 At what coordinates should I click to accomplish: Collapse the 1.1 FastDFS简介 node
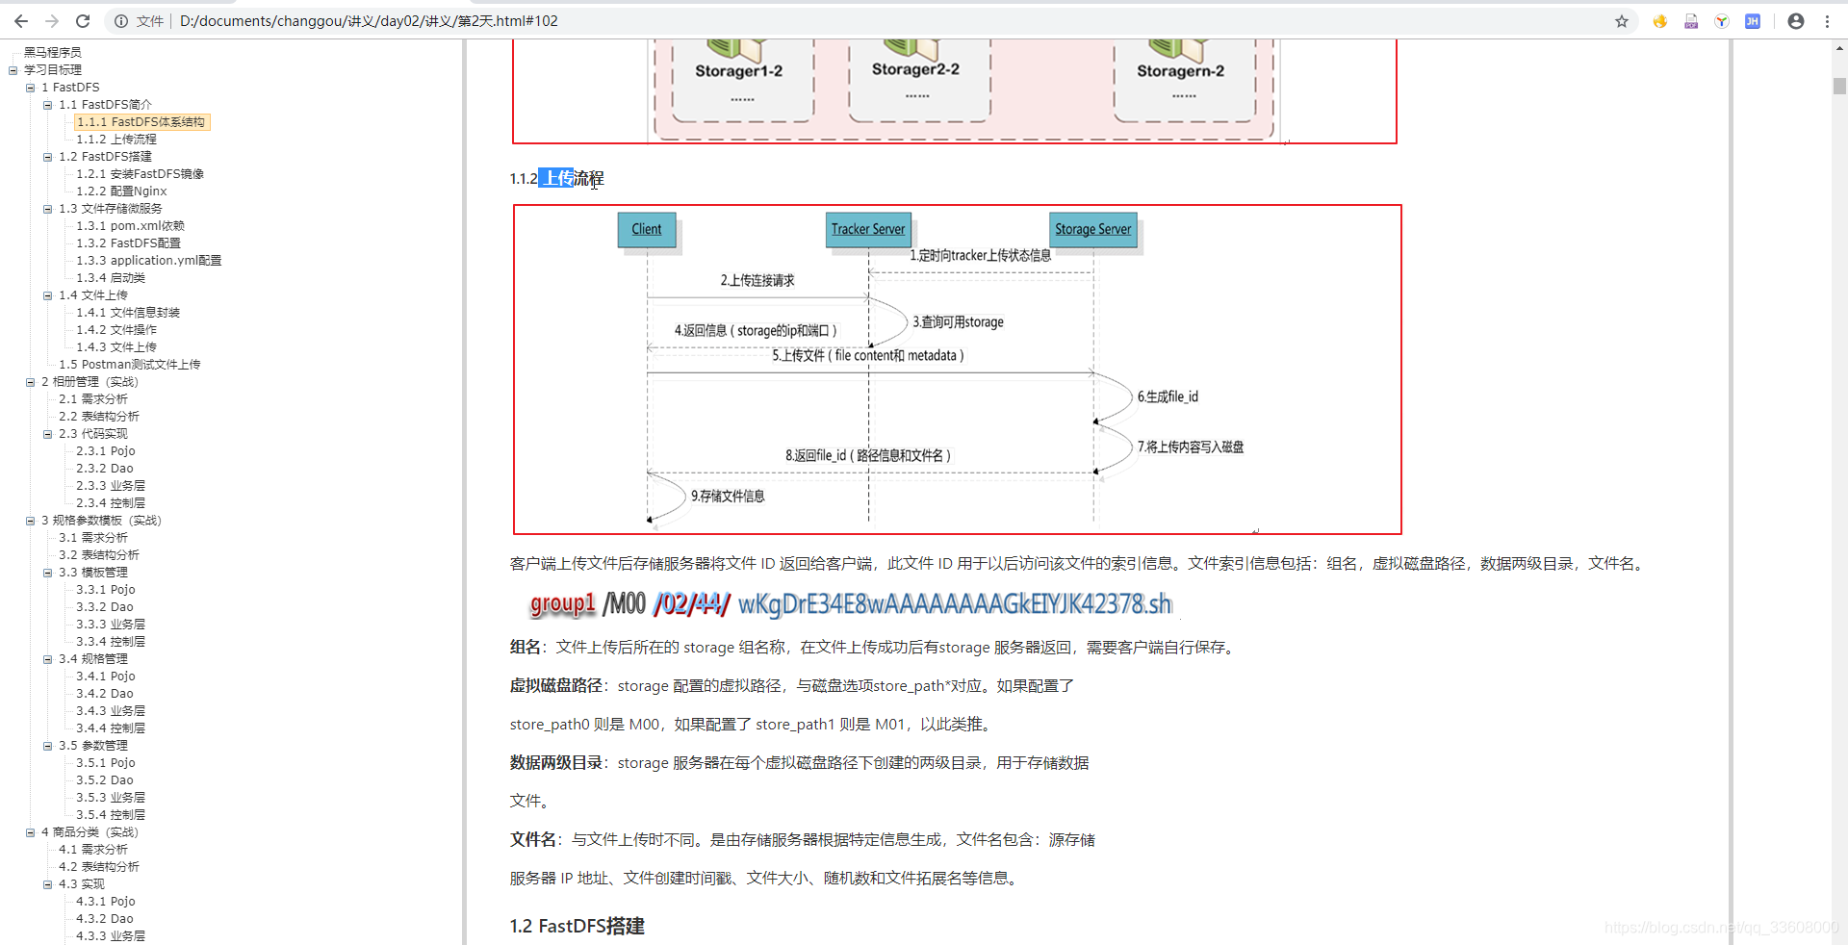point(48,105)
